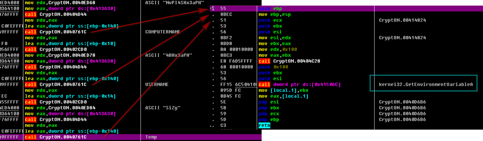Select the highlighted 'push ebp' instruction
Viewport: 483px width, 141px height.
point(270,8)
